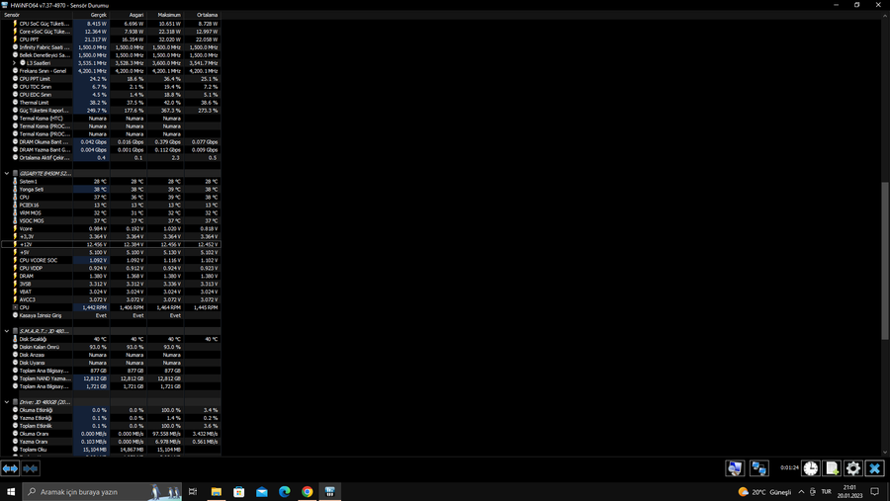890x501 pixels.
Task: Collapse the GIGABYTE B450M sensor group
Action: (x=6, y=174)
